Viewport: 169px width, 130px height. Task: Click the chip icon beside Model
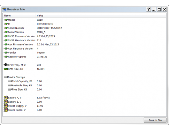[6, 20]
